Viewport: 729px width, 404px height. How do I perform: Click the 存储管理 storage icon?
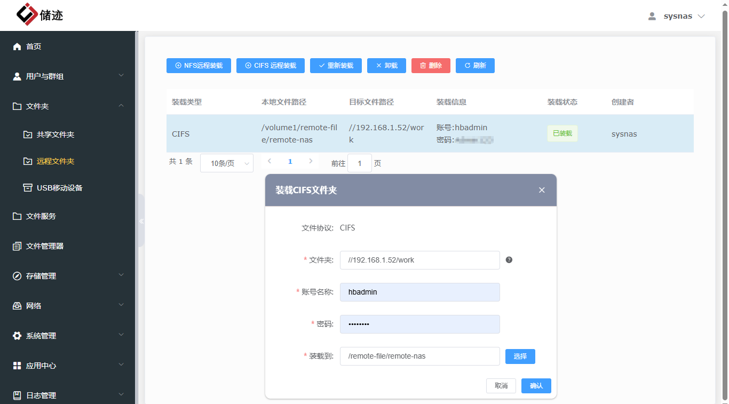point(17,276)
